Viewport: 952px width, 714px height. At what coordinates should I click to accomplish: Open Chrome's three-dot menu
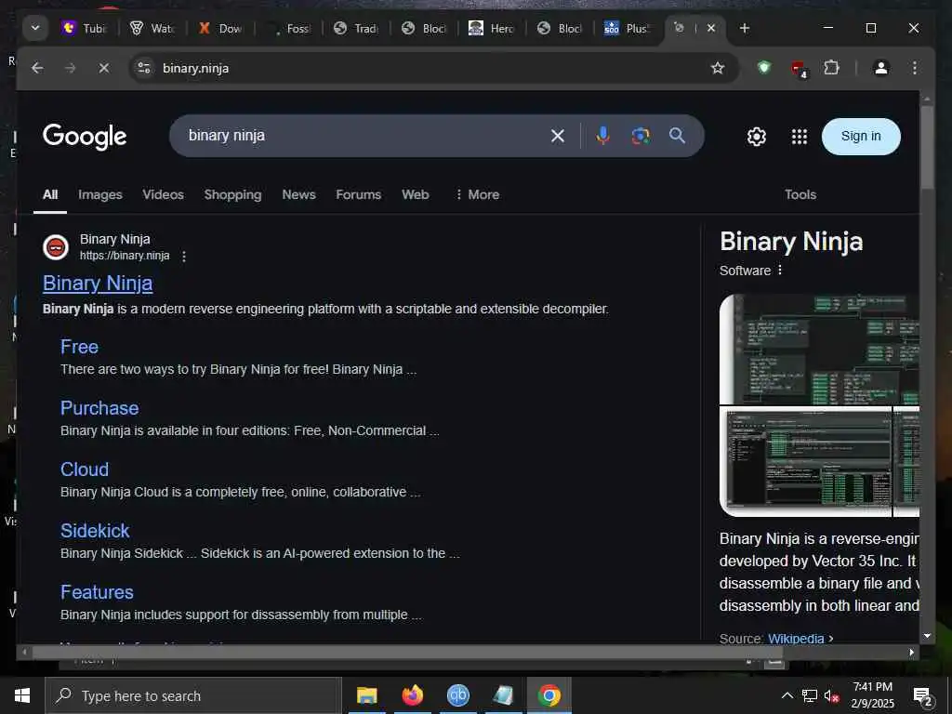(915, 68)
